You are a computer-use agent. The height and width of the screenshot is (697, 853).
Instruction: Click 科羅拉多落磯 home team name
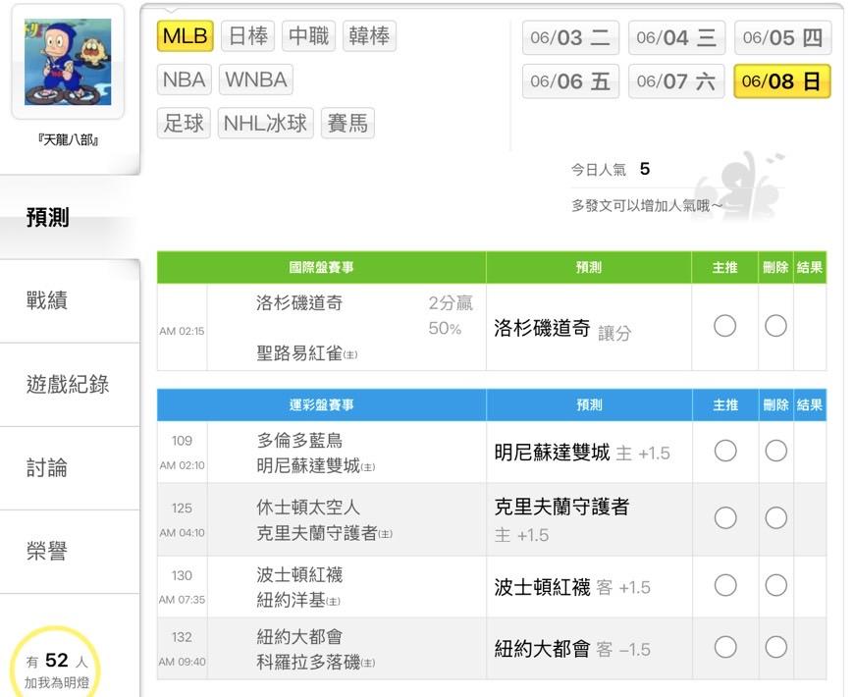pos(315,663)
